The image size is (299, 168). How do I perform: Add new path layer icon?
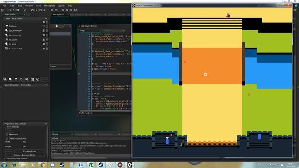(21, 79)
